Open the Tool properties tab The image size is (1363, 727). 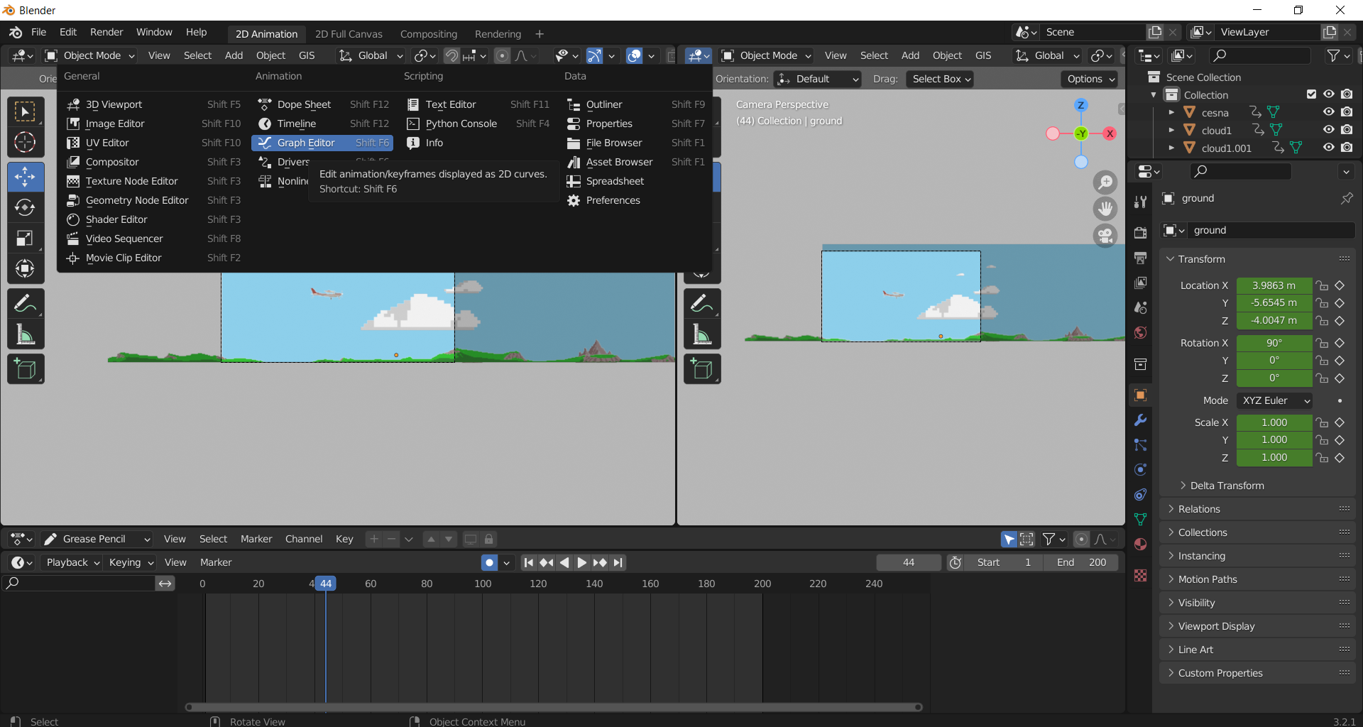point(1141,202)
